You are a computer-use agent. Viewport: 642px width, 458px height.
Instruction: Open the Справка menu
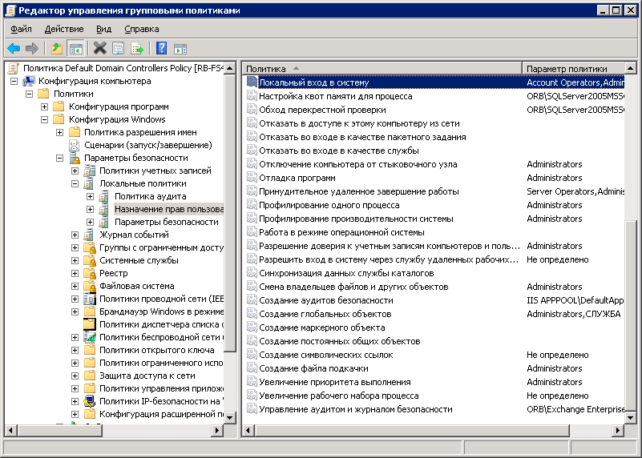(142, 29)
